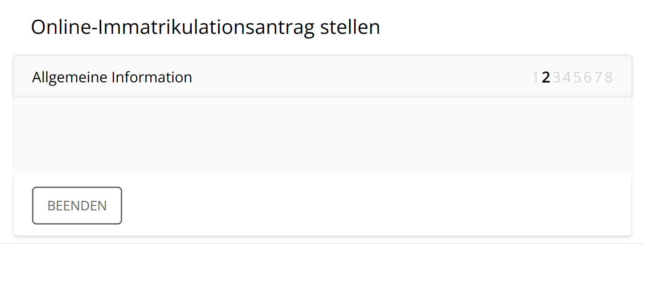Click "Online-Immatrikulationsantrag" in the page title

pyautogui.click(x=172, y=27)
